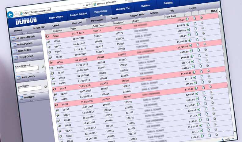Click the small icon beside Show Orders # field
This screenshot has width=242, height=142.
pyautogui.click(x=43, y=67)
